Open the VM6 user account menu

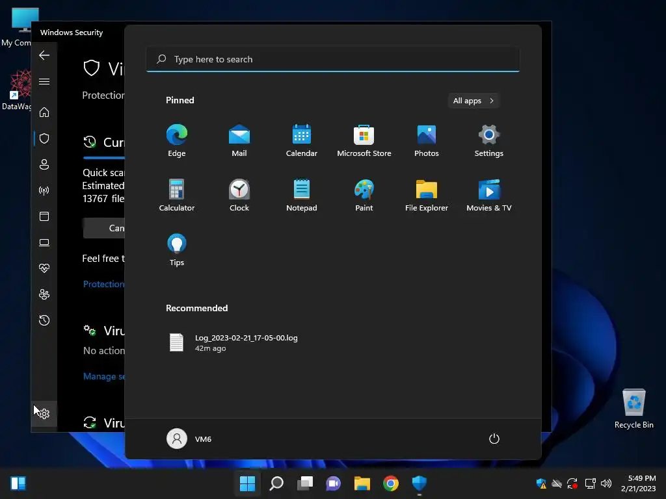[x=189, y=439]
